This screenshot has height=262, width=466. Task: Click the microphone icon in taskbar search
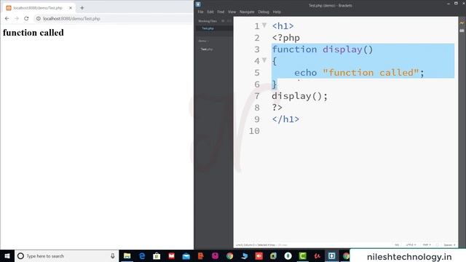113,256
